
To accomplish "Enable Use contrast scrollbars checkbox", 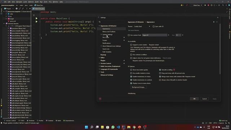I will point(131,55).
